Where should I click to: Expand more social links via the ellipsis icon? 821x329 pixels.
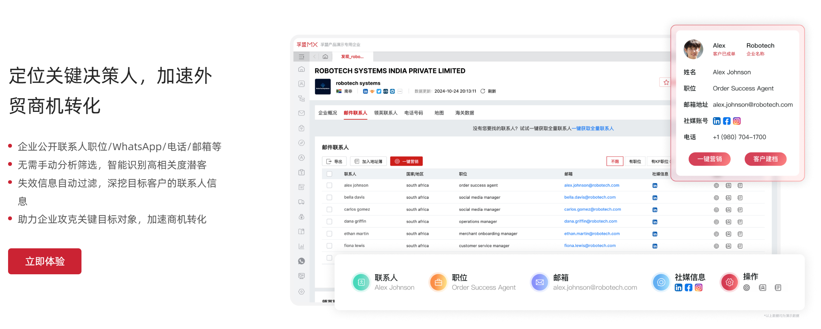tap(400, 91)
